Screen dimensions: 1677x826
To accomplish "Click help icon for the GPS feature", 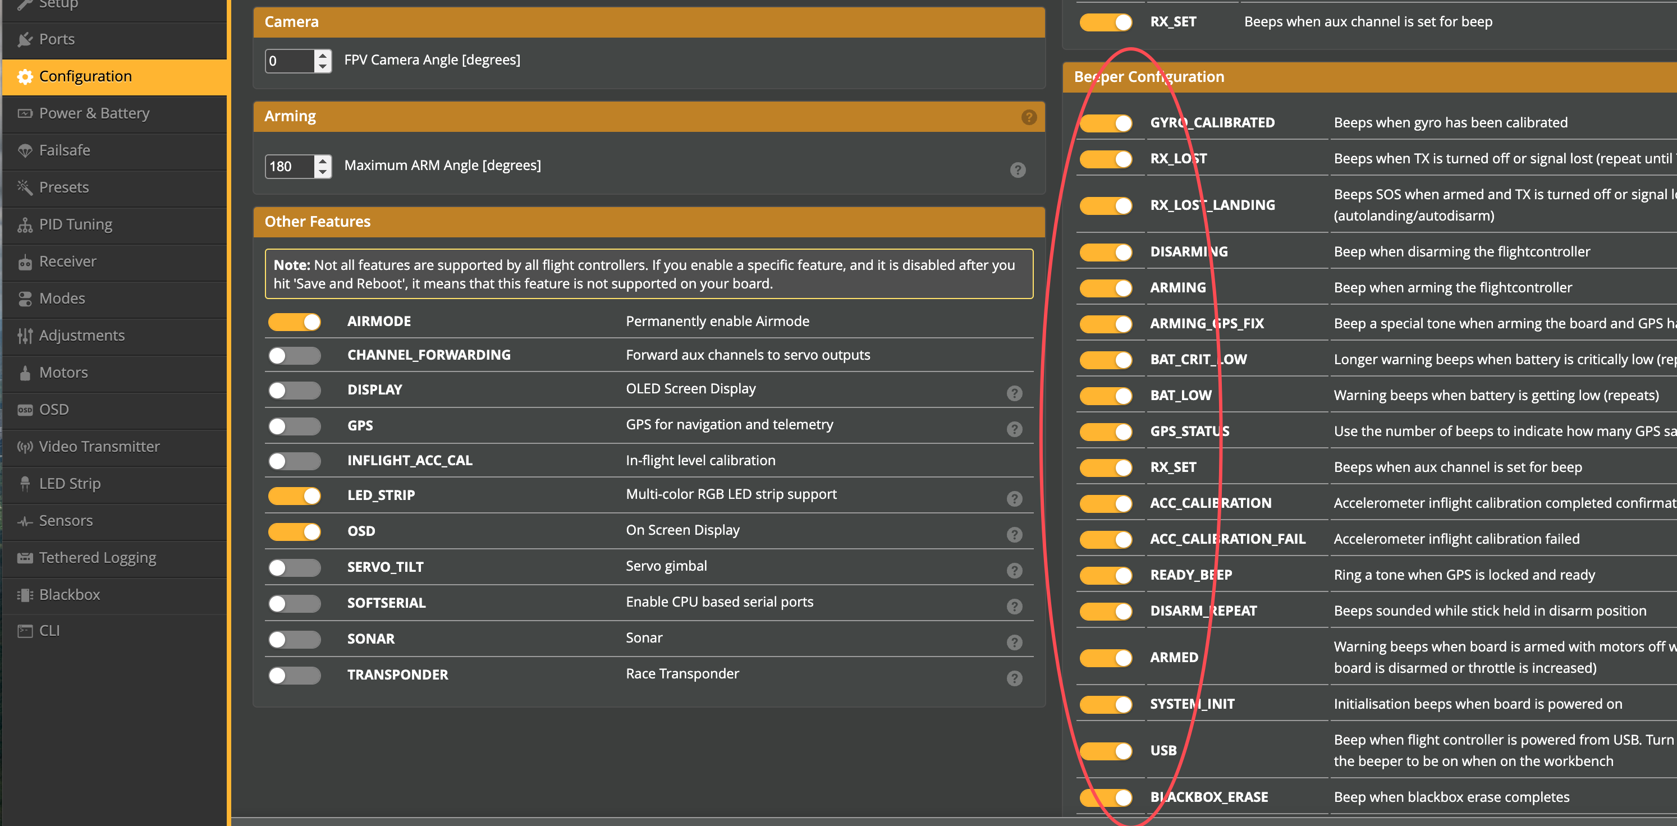I will click(x=1014, y=429).
